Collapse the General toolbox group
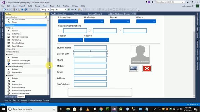Viewport: 200px width, 112px height. (6, 75)
